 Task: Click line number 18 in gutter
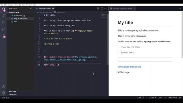coord(39,65)
